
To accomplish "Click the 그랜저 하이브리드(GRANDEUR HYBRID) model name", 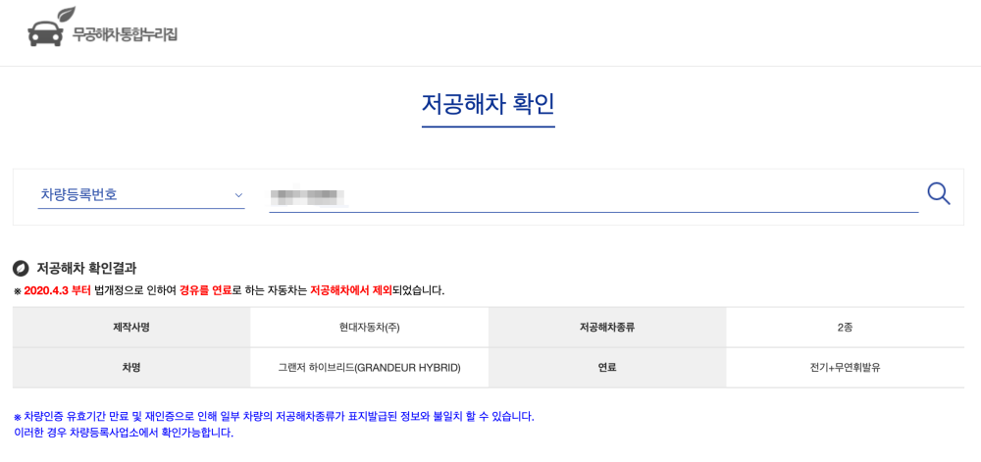I will 369,368.
